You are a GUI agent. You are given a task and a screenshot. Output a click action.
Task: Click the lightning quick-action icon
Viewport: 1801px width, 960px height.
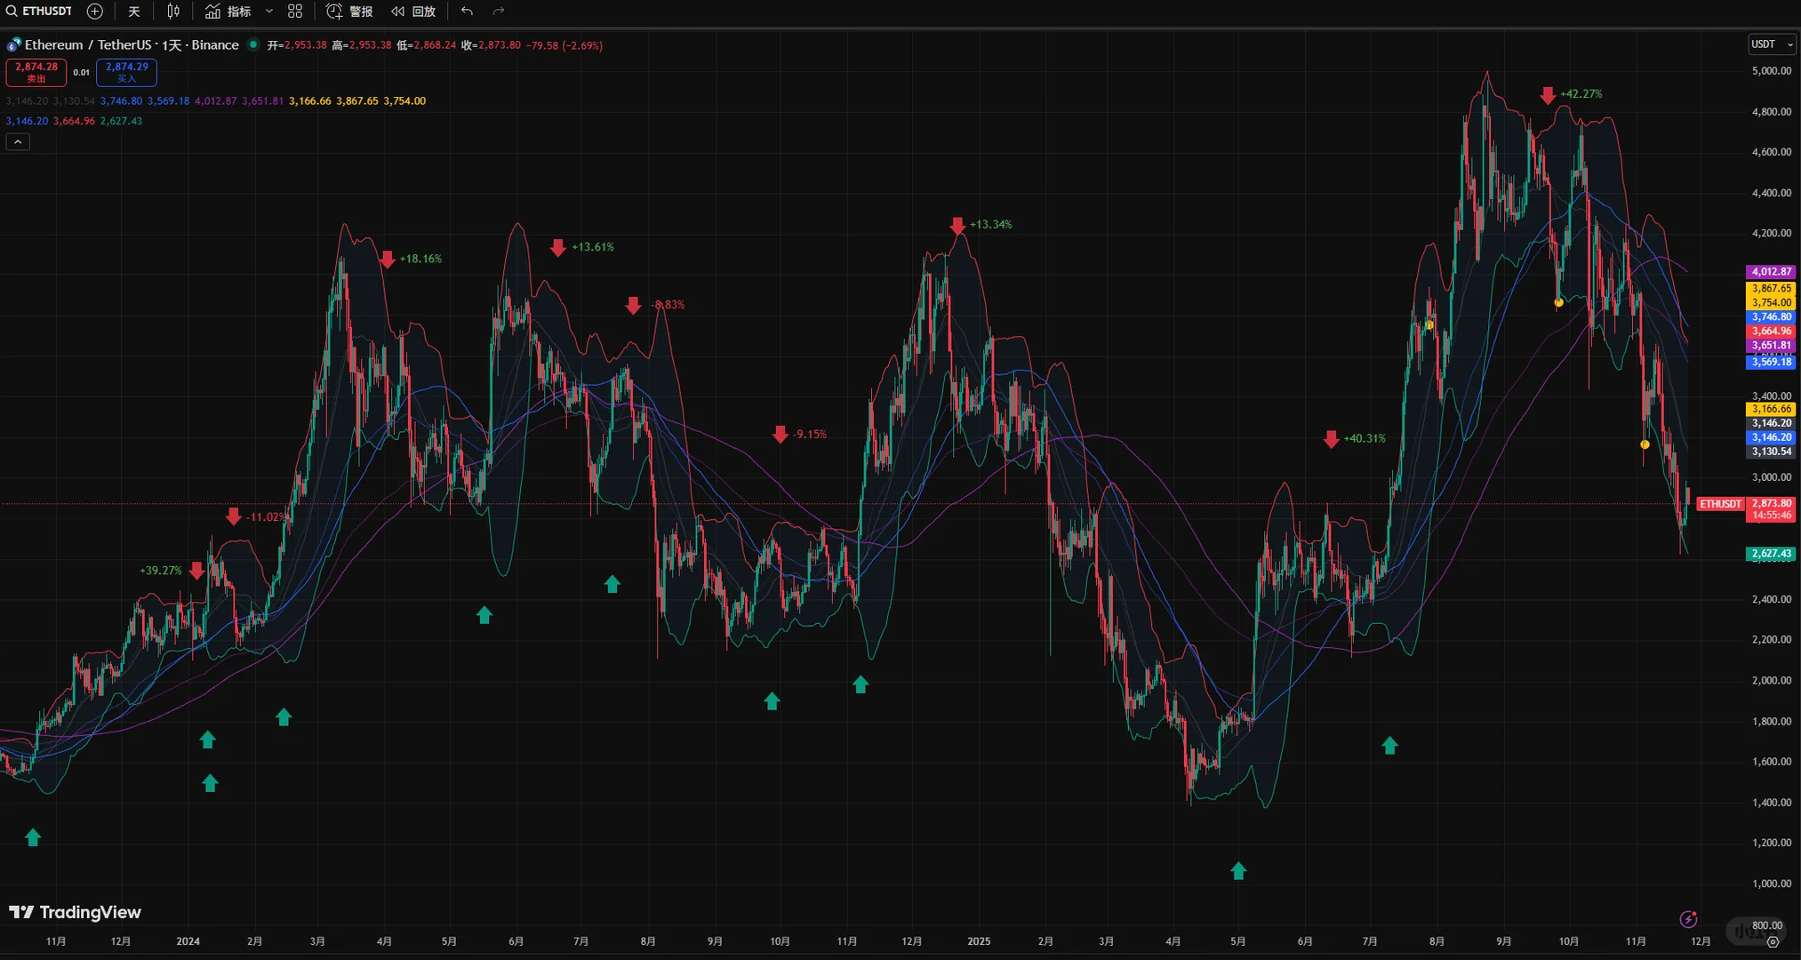1688,919
